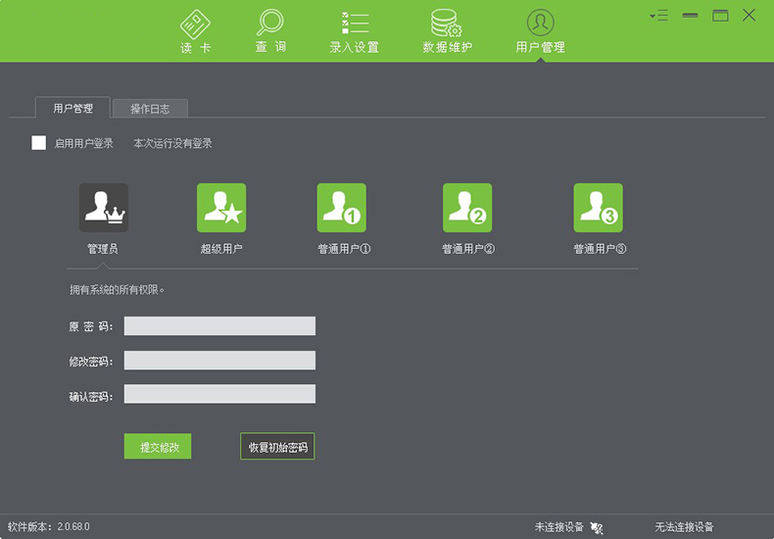Click the 提交修改 submit button
The height and width of the screenshot is (539, 774).
pyautogui.click(x=158, y=447)
